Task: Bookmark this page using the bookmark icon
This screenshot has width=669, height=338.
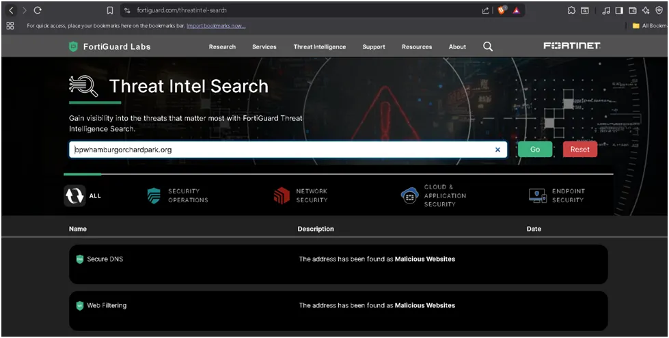Action: click(109, 10)
